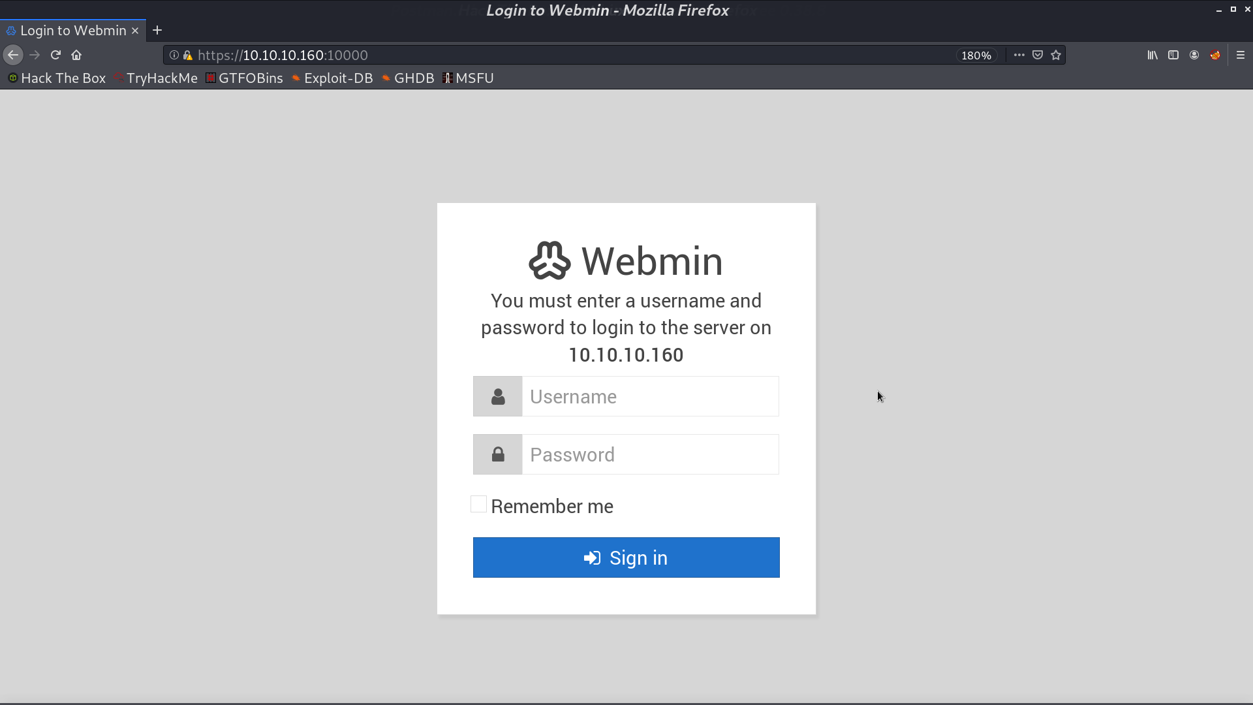Reload the current page

(55, 55)
